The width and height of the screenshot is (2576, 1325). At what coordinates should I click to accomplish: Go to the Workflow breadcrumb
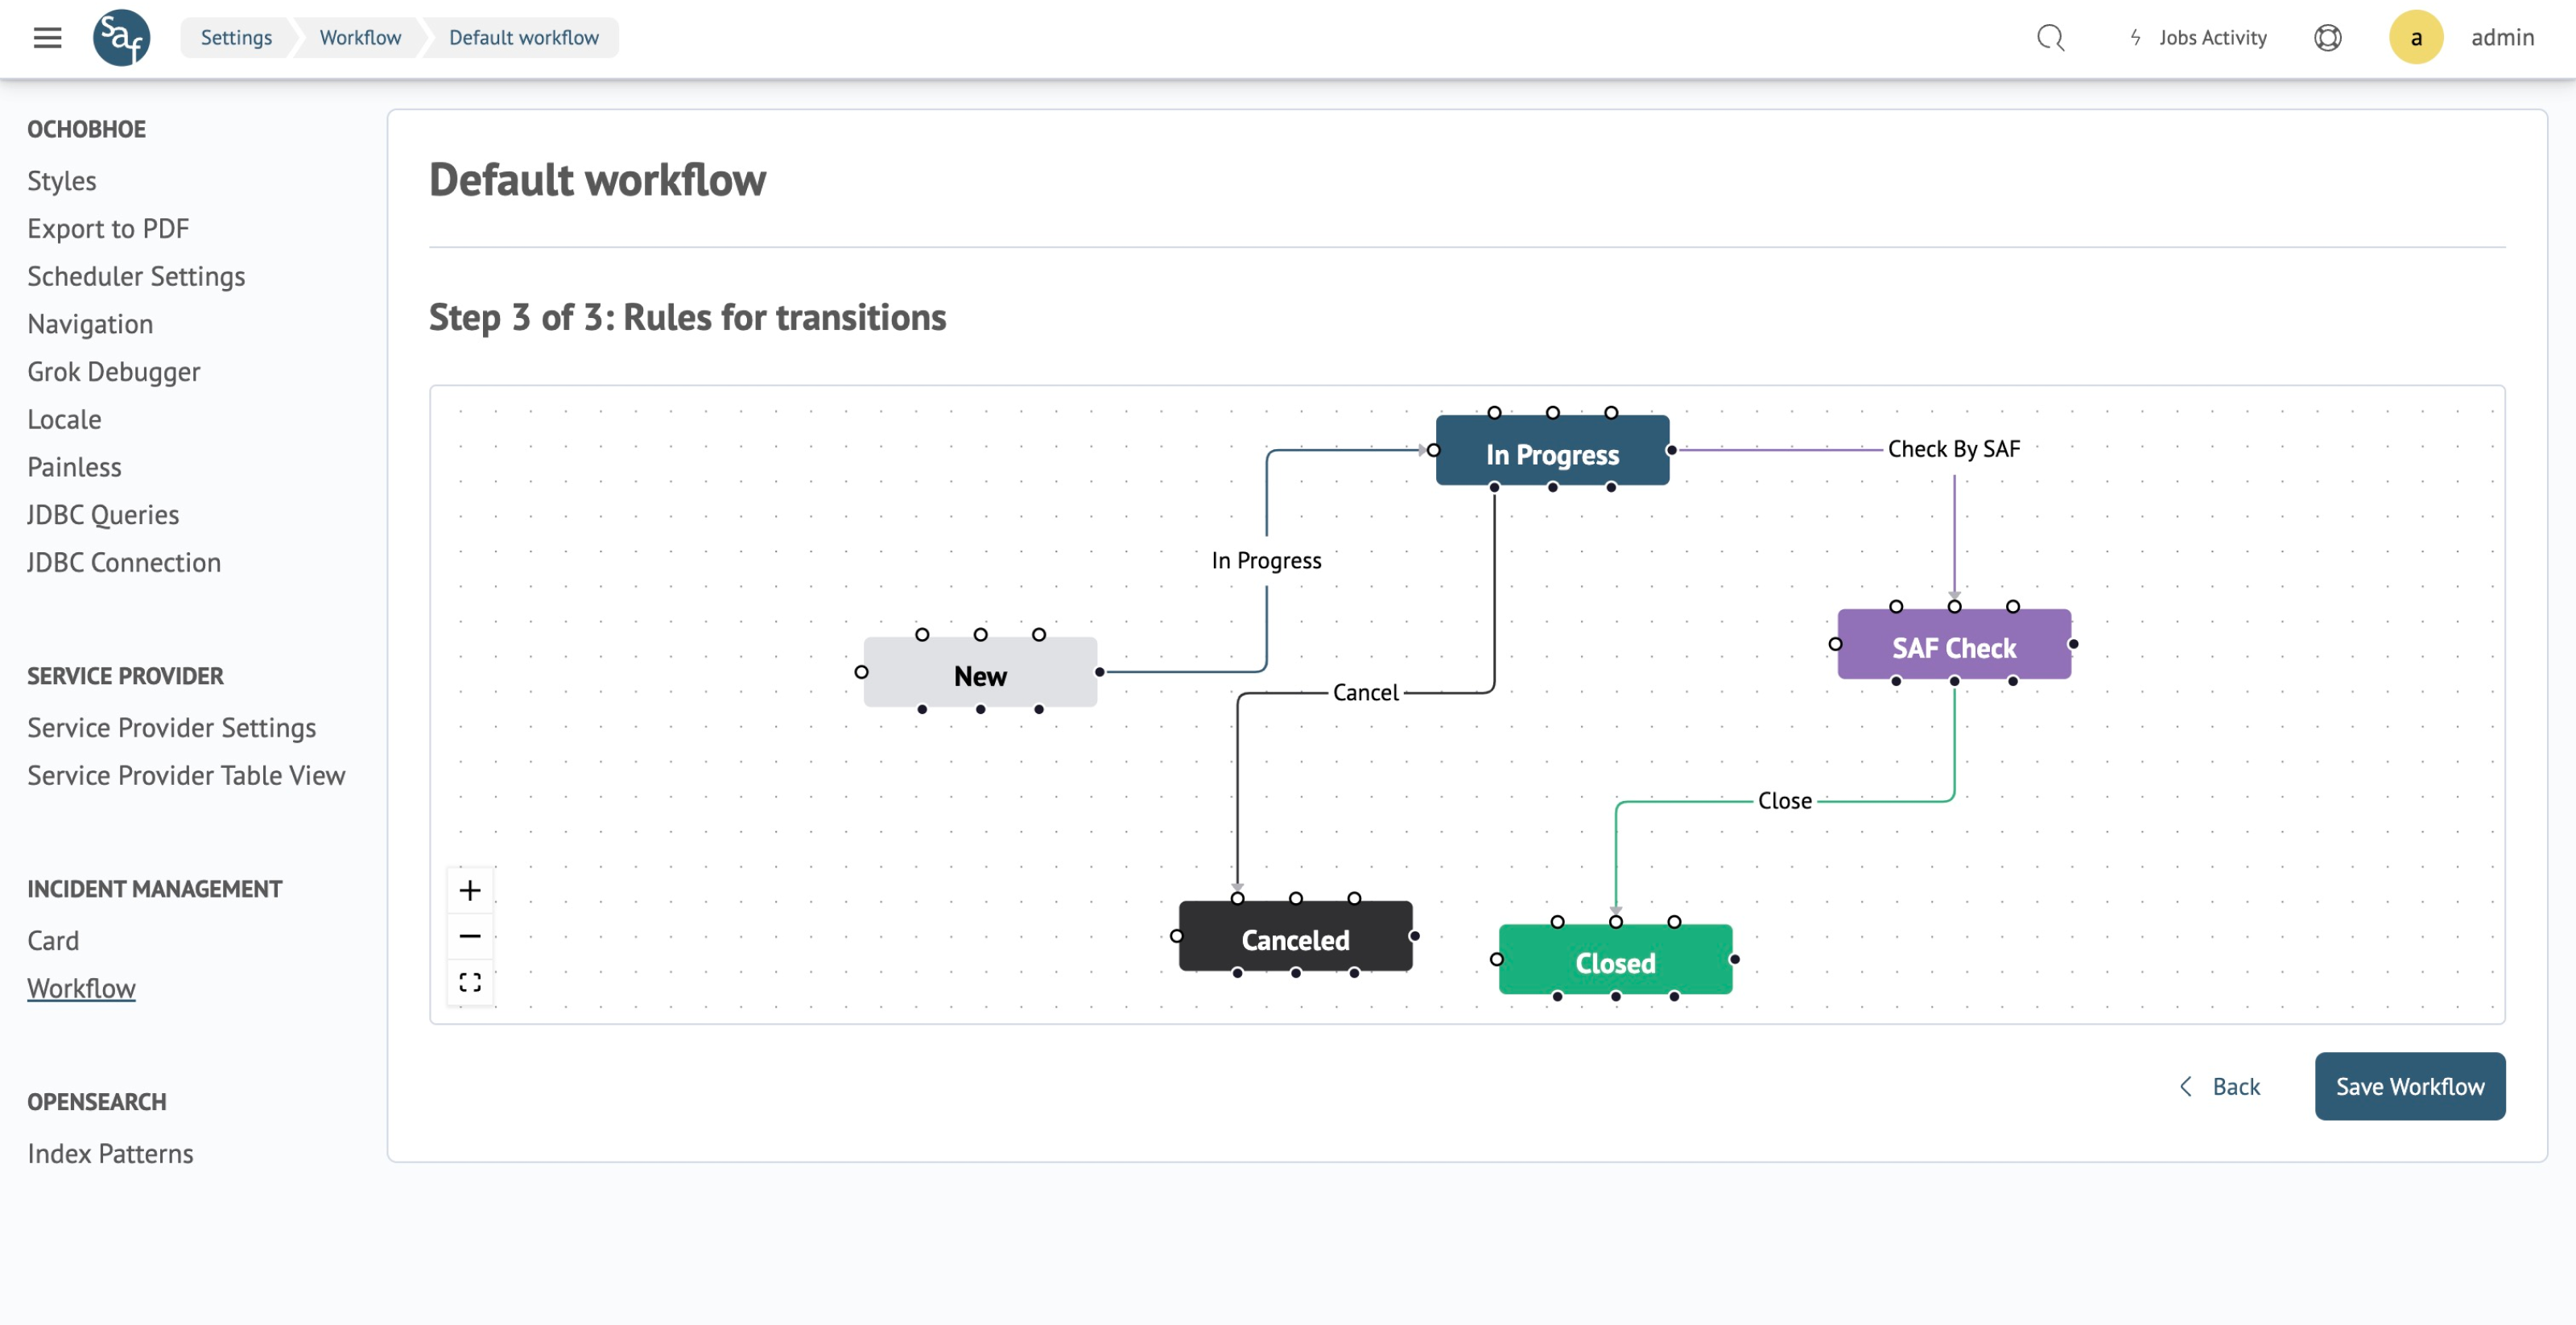(x=360, y=38)
